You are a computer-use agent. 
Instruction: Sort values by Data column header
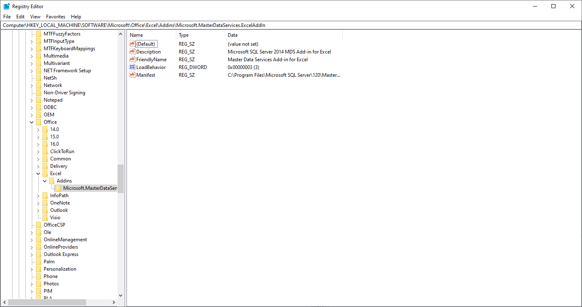coord(284,35)
